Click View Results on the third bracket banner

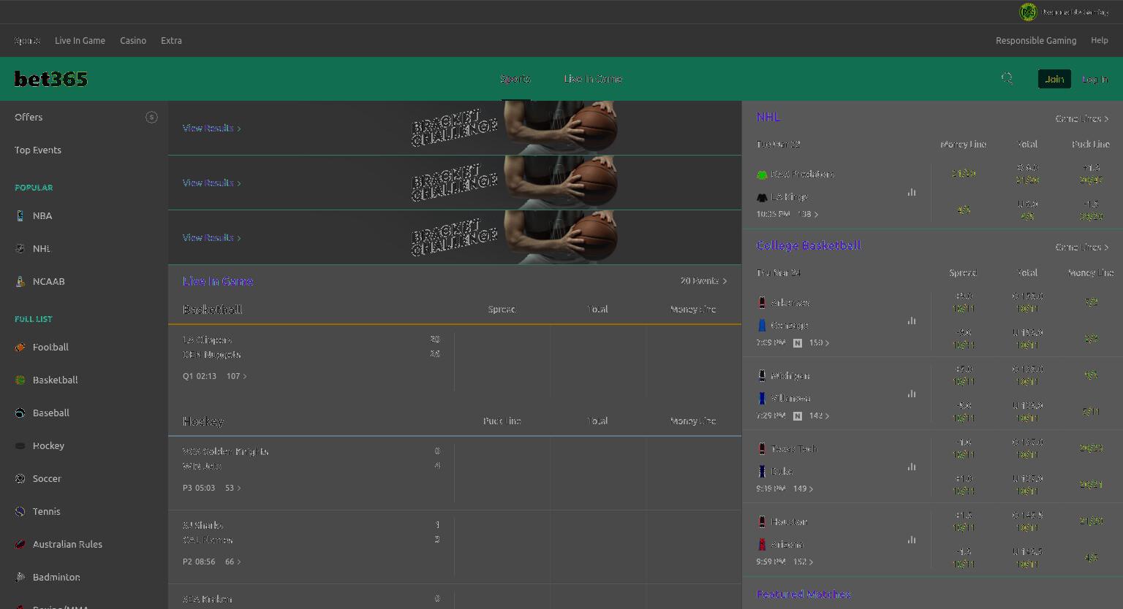click(x=211, y=237)
